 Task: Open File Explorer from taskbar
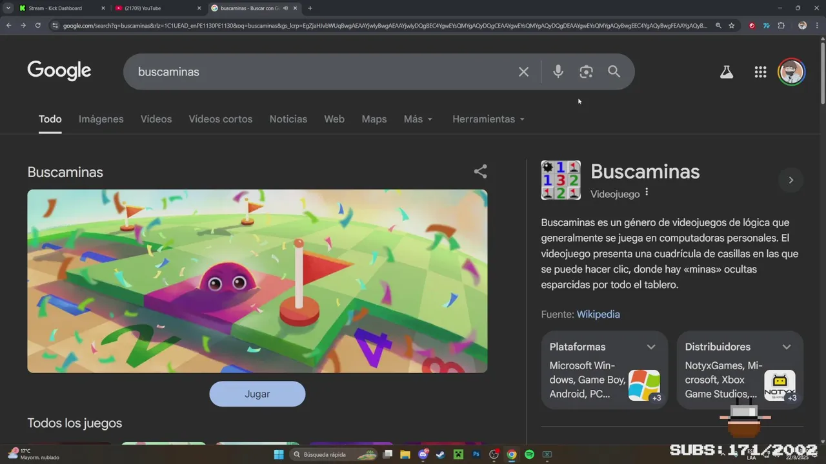(405, 454)
